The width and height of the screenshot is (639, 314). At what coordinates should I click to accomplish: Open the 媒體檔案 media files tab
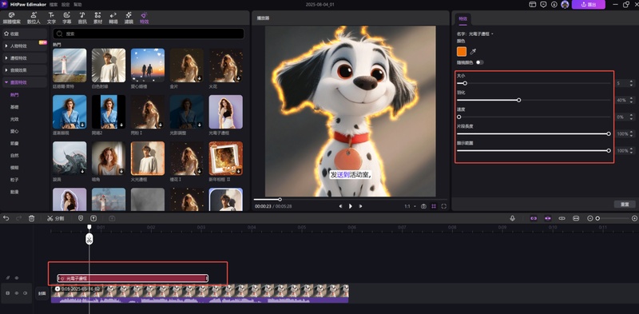[12, 18]
